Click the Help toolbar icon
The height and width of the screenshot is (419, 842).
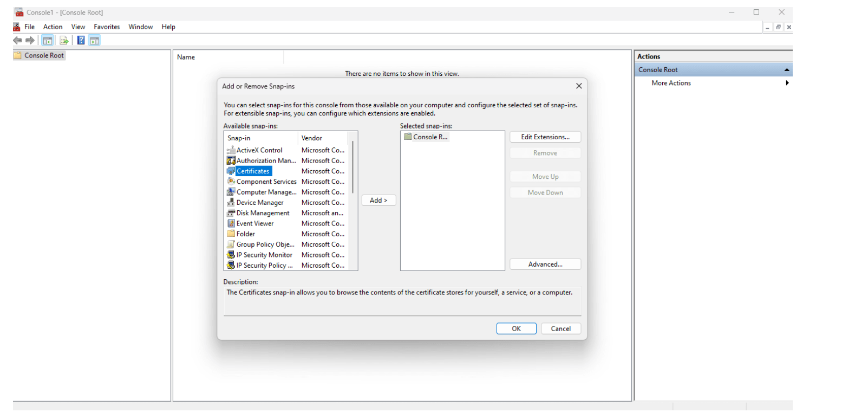point(81,40)
